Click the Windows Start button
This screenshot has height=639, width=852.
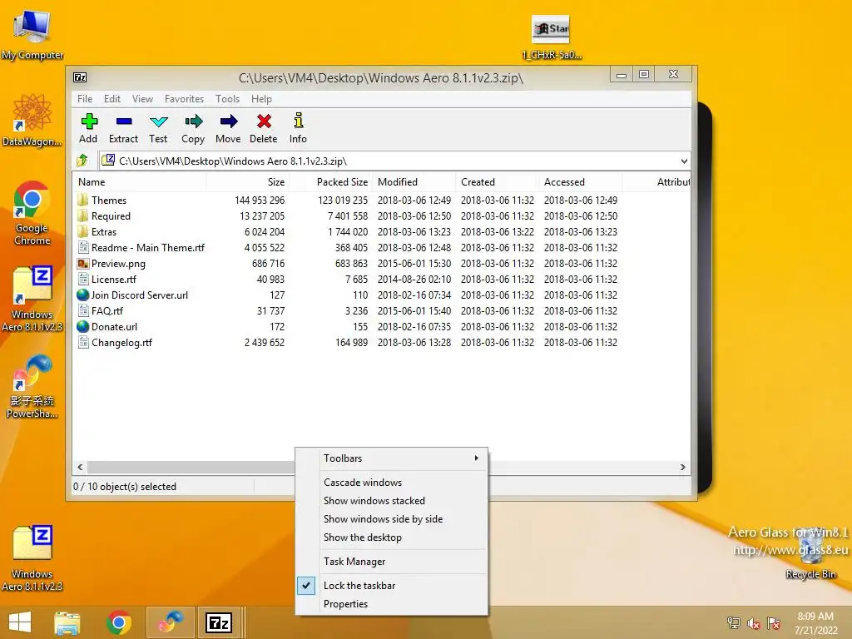[x=20, y=622]
